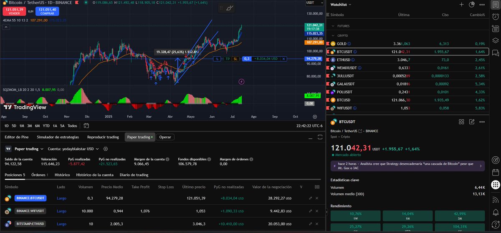Open the Watchlist name dropdown
Viewport: 501px width, 233px height.
tap(341, 5)
